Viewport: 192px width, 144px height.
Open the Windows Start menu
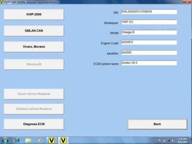point(5,140)
